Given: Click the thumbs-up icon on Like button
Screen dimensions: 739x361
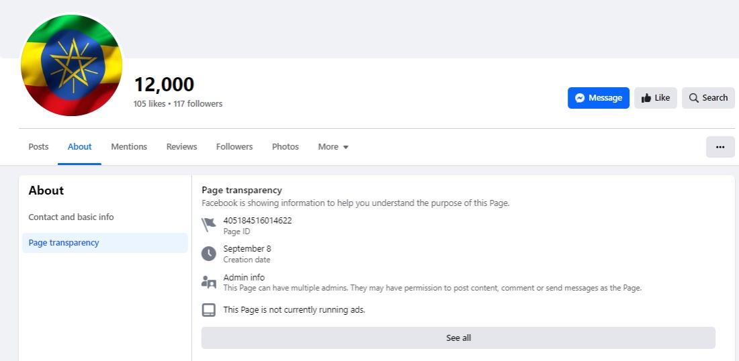Looking at the screenshot, I should coord(646,98).
